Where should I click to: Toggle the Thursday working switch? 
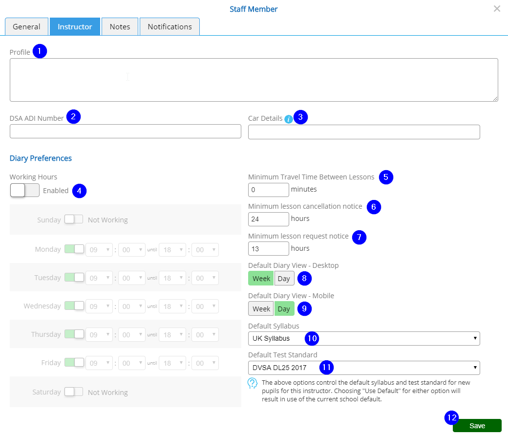coord(74,334)
